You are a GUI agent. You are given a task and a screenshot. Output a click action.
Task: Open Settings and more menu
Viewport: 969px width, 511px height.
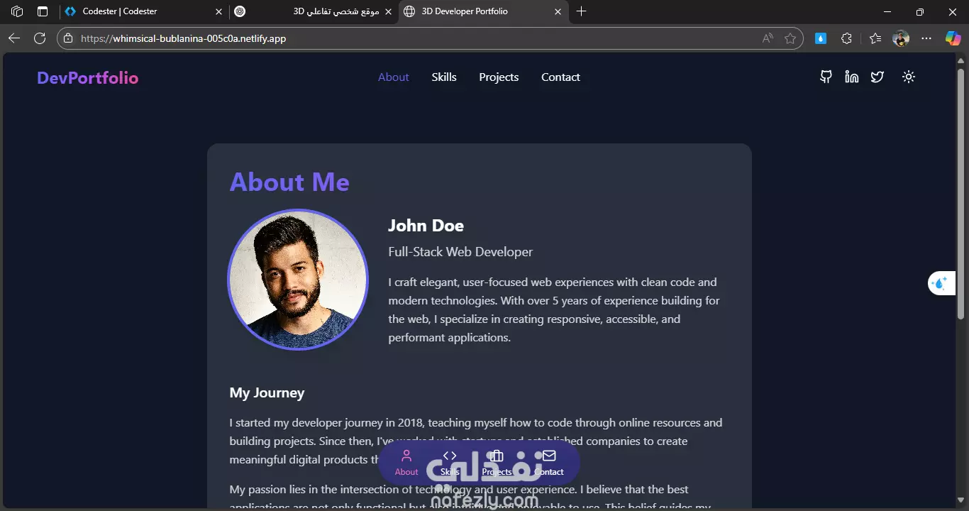tap(926, 38)
